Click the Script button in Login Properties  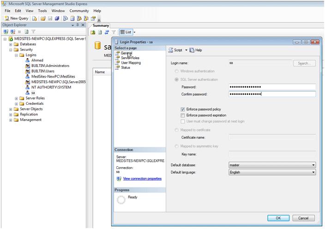pos(175,50)
